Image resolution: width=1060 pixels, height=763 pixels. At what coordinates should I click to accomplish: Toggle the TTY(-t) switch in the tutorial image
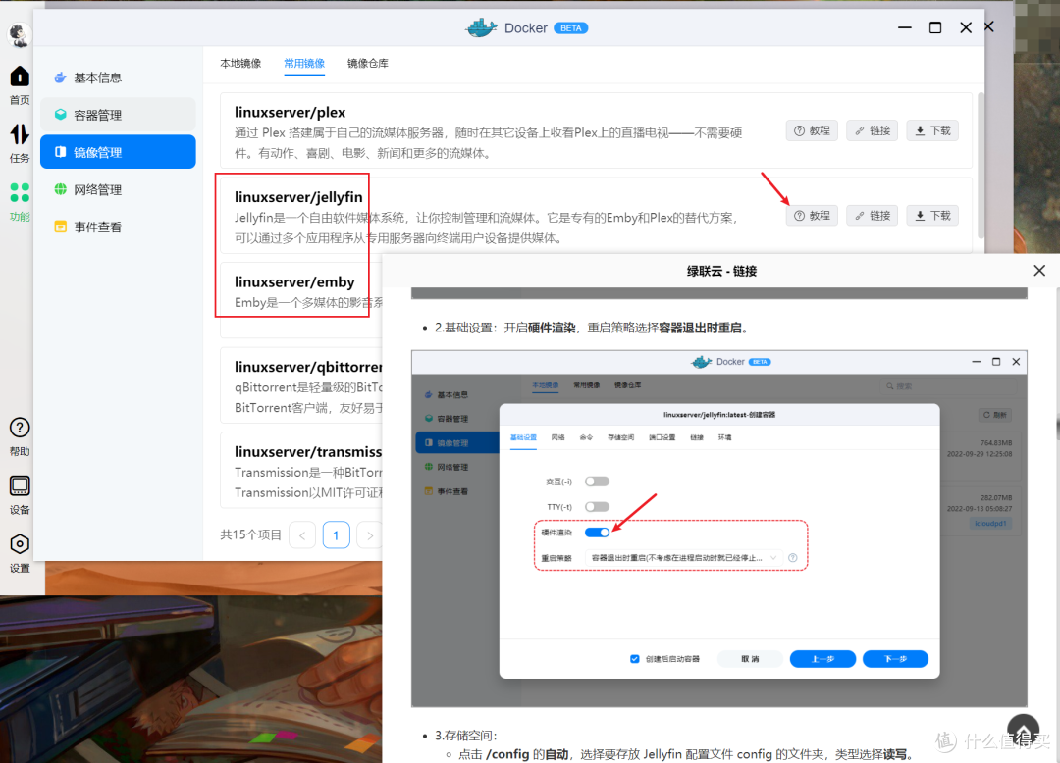click(x=597, y=506)
